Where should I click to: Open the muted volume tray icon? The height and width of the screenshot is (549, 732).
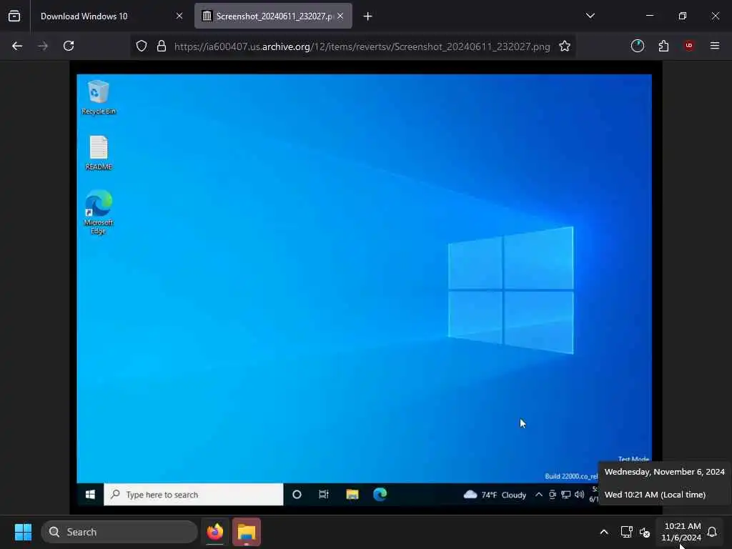coord(645,532)
